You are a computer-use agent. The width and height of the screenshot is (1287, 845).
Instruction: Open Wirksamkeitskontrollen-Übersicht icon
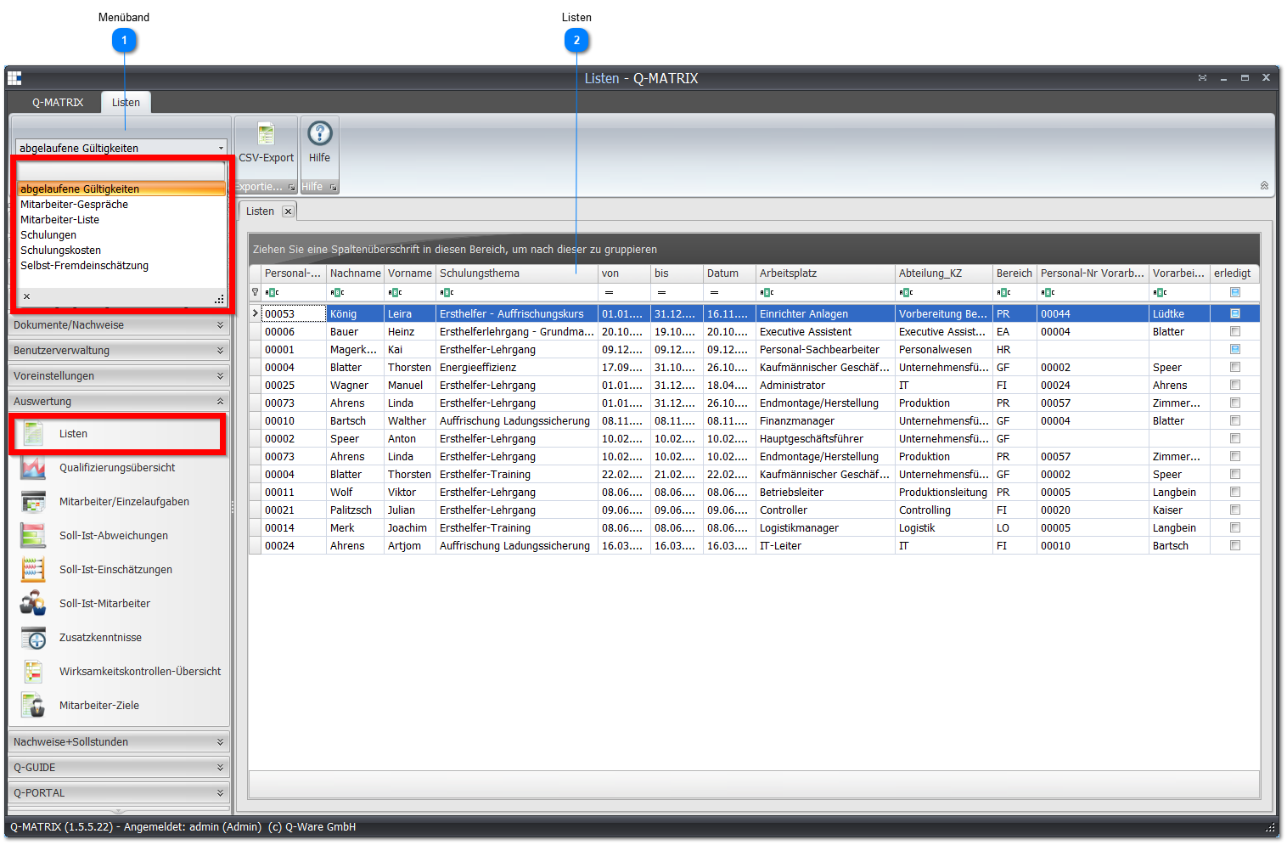click(33, 672)
